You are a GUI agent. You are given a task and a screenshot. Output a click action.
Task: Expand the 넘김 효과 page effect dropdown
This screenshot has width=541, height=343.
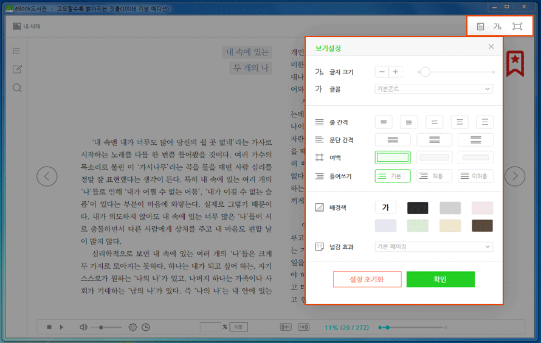[x=433, y=247]
